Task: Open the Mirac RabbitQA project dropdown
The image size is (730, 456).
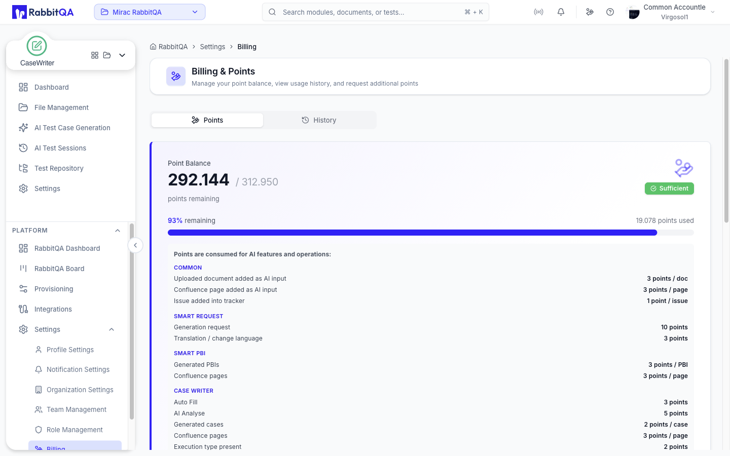Action: [x=150, y=12]
